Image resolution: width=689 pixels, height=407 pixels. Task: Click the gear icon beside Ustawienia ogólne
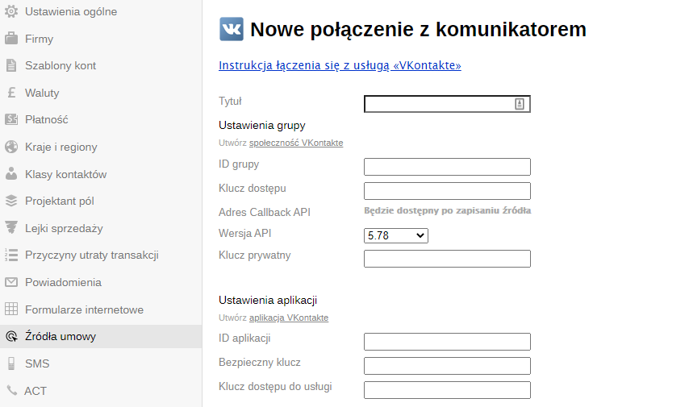coord(11,12)
